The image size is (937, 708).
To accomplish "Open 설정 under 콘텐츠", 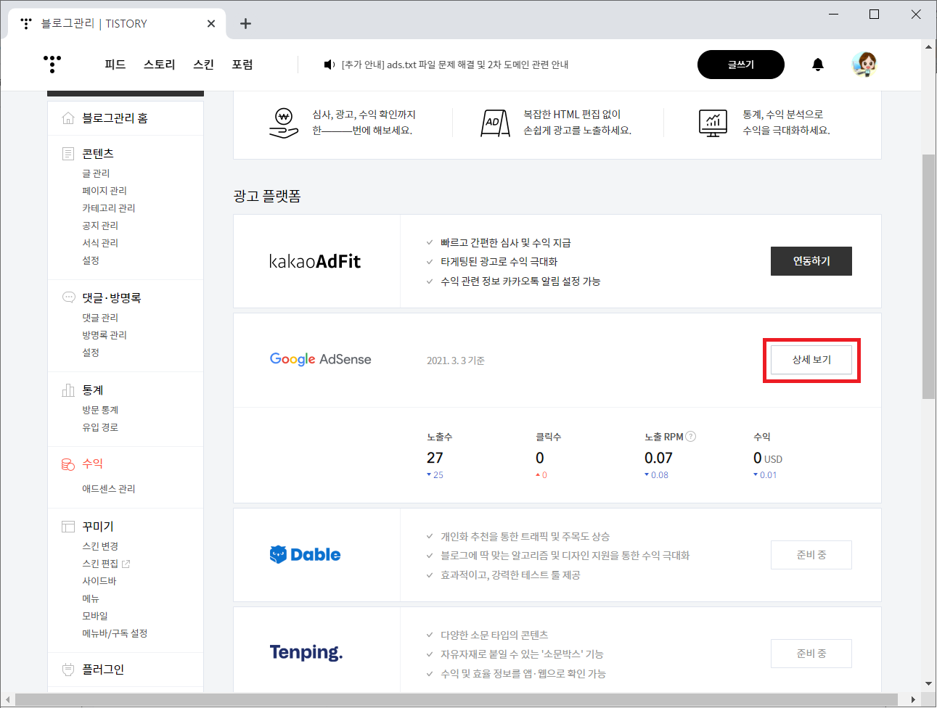I will pyautogui.click(x=91, y=260).
